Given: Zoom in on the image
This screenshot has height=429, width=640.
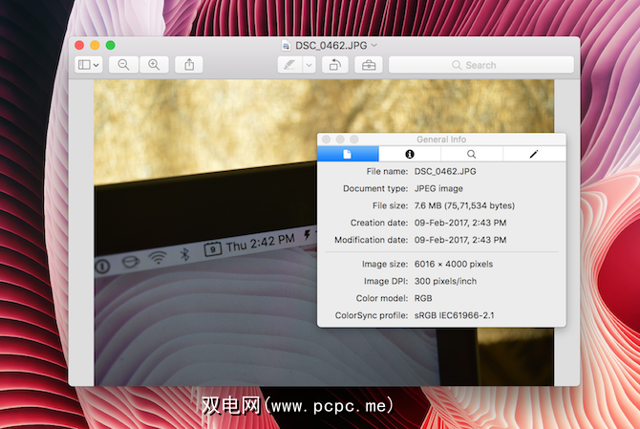Looking at the screenshot, I should point(153,65).
